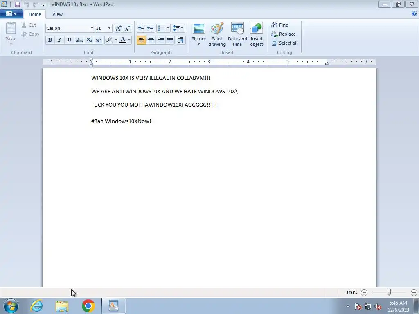Open the font color dropdown arrow
419x314 pixels.
point(129,40)
